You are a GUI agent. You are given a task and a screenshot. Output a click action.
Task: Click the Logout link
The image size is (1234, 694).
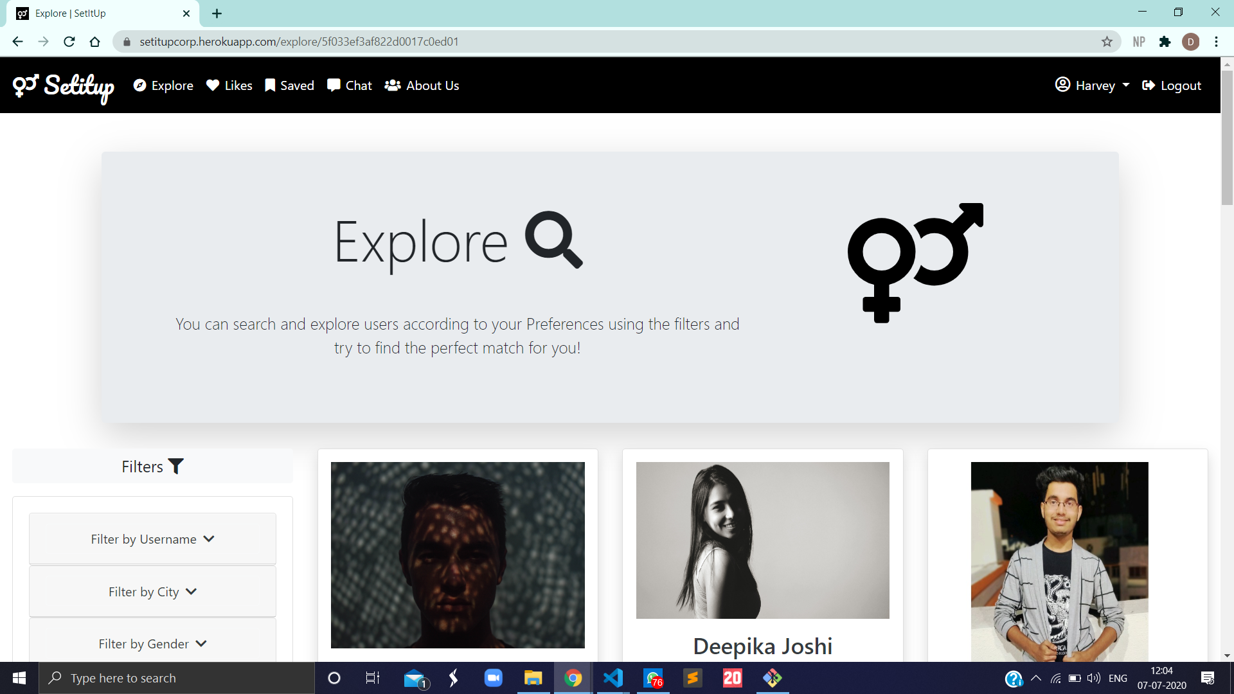[x=1172, y=85]
